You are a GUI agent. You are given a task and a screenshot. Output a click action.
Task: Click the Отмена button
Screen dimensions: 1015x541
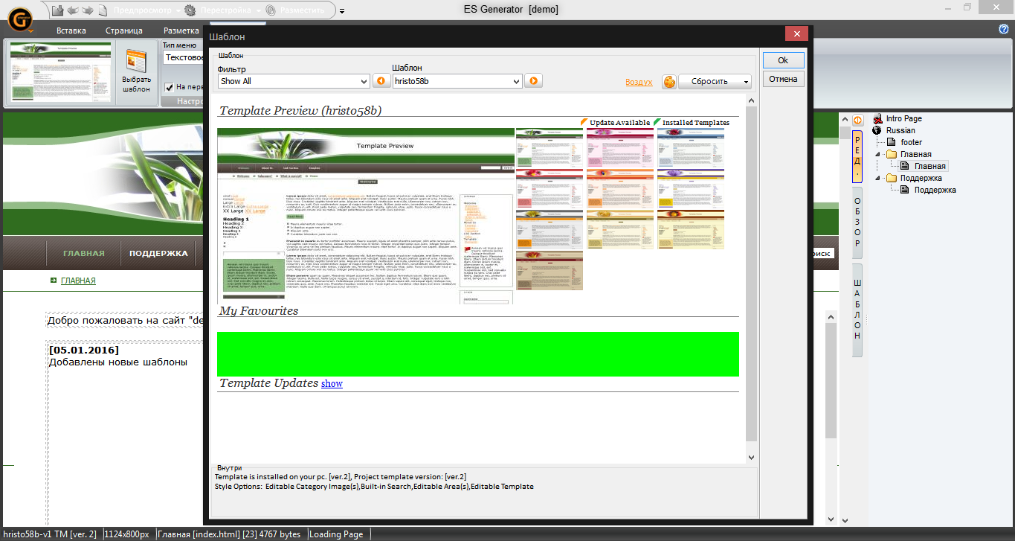[x=783, y=79]
